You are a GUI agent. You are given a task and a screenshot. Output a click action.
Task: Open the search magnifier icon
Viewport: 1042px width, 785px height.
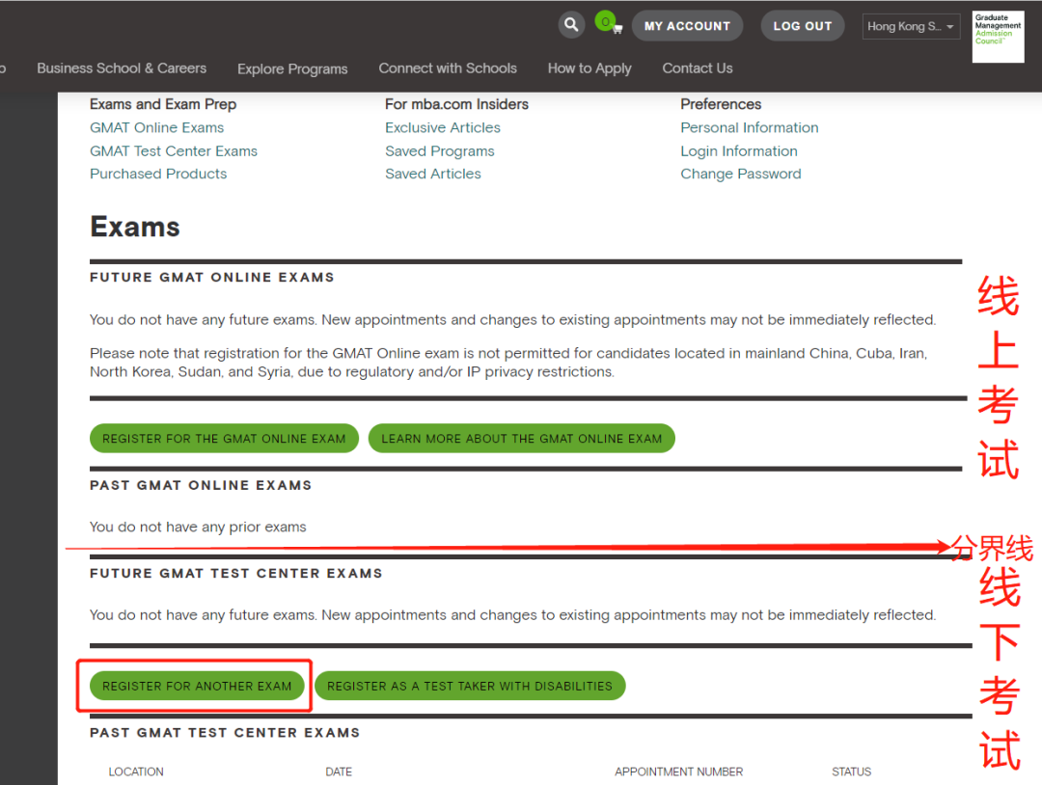(571, 25)
